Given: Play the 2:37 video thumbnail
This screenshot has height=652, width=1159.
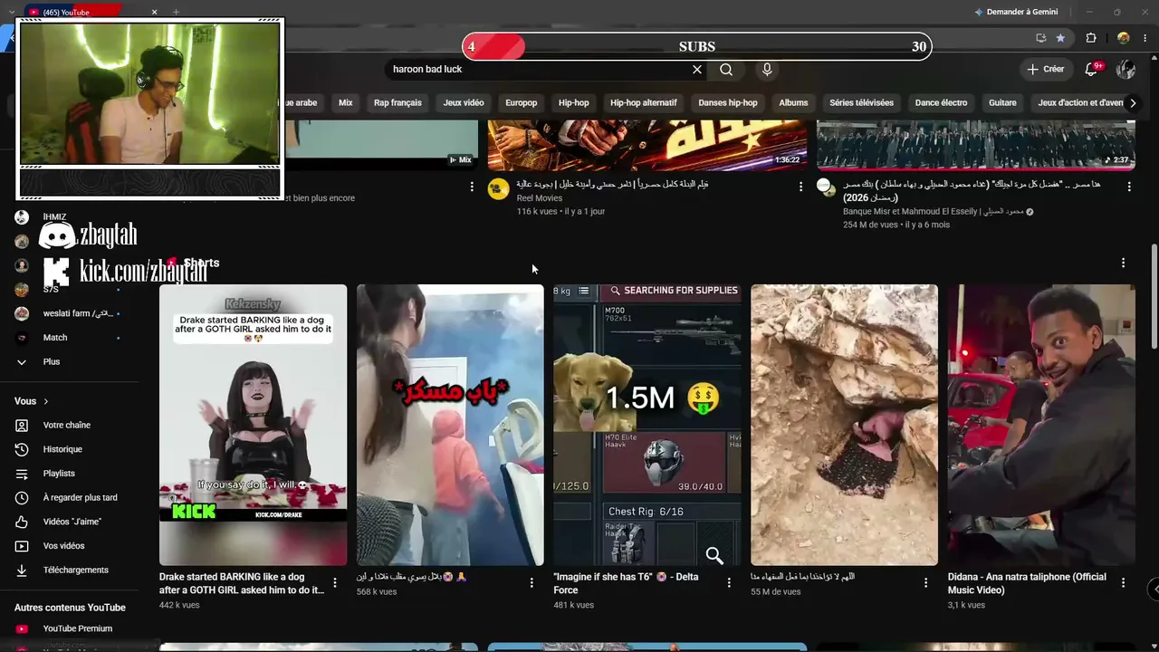Looking at the screenshot, I should coord(976,145).
